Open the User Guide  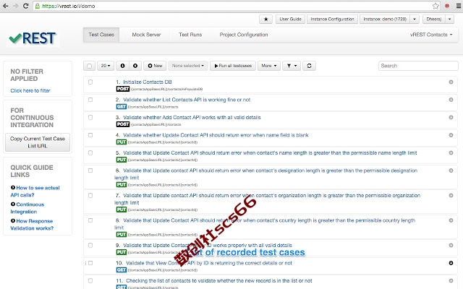point(290,20)
